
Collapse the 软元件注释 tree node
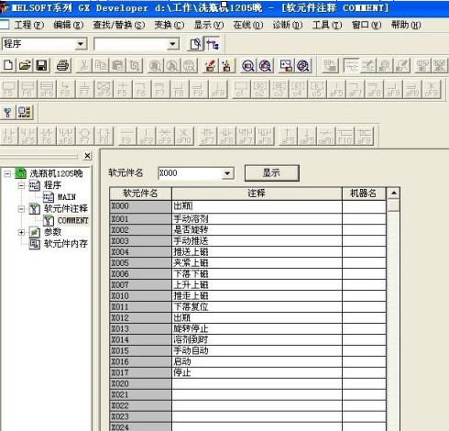(21, 209)
